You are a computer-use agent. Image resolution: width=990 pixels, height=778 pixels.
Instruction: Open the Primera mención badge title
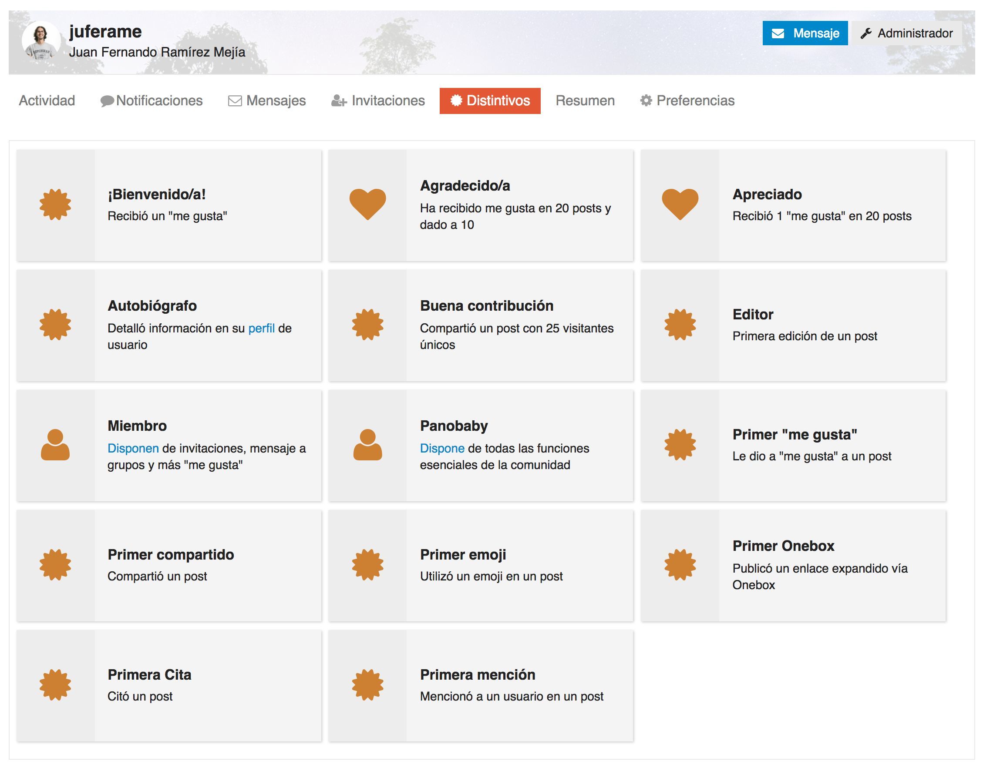tap(478, 674)
